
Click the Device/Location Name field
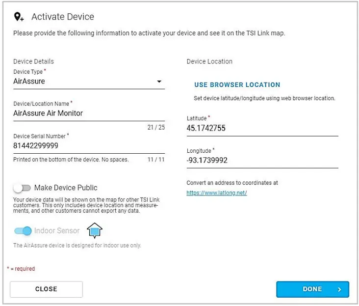click(x=88, y=113)
